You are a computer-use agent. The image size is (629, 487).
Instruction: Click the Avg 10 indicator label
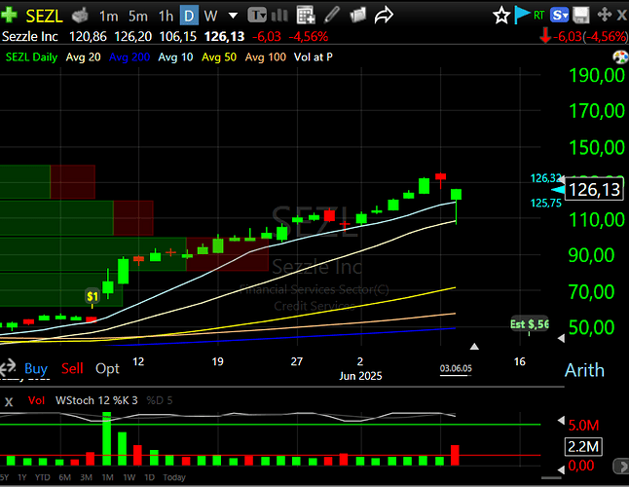(175, 57)
